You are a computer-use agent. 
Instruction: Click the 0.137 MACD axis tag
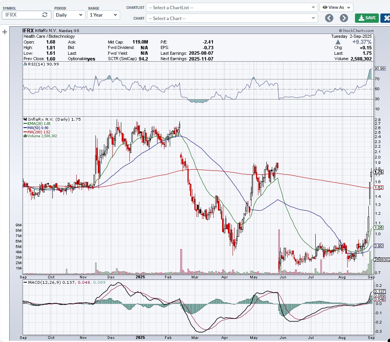pos(380,291)
